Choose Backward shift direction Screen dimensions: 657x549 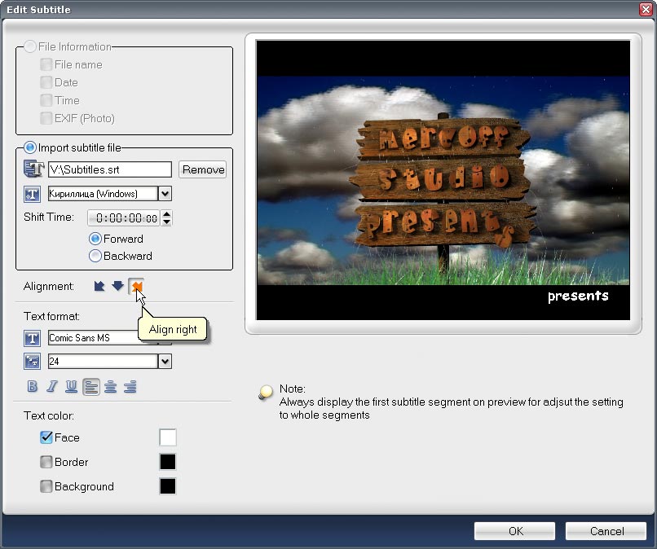pyautogui.click(x=95, y=256)
